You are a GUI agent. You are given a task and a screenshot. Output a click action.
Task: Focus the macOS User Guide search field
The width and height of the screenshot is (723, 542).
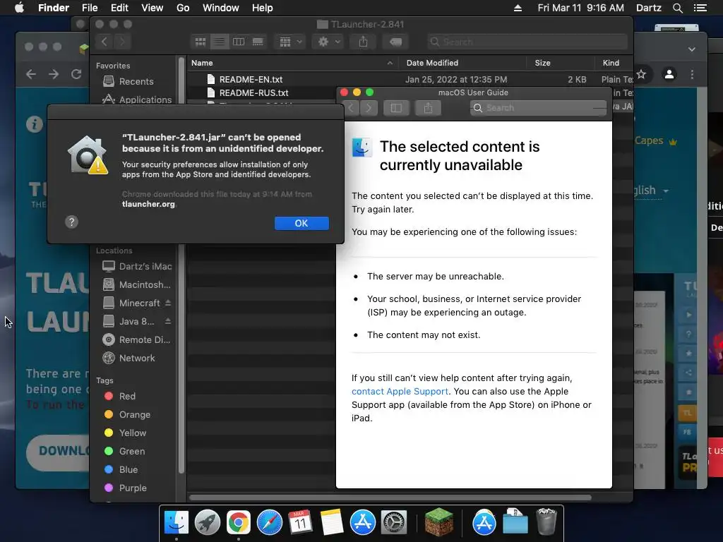pos(538,108)
